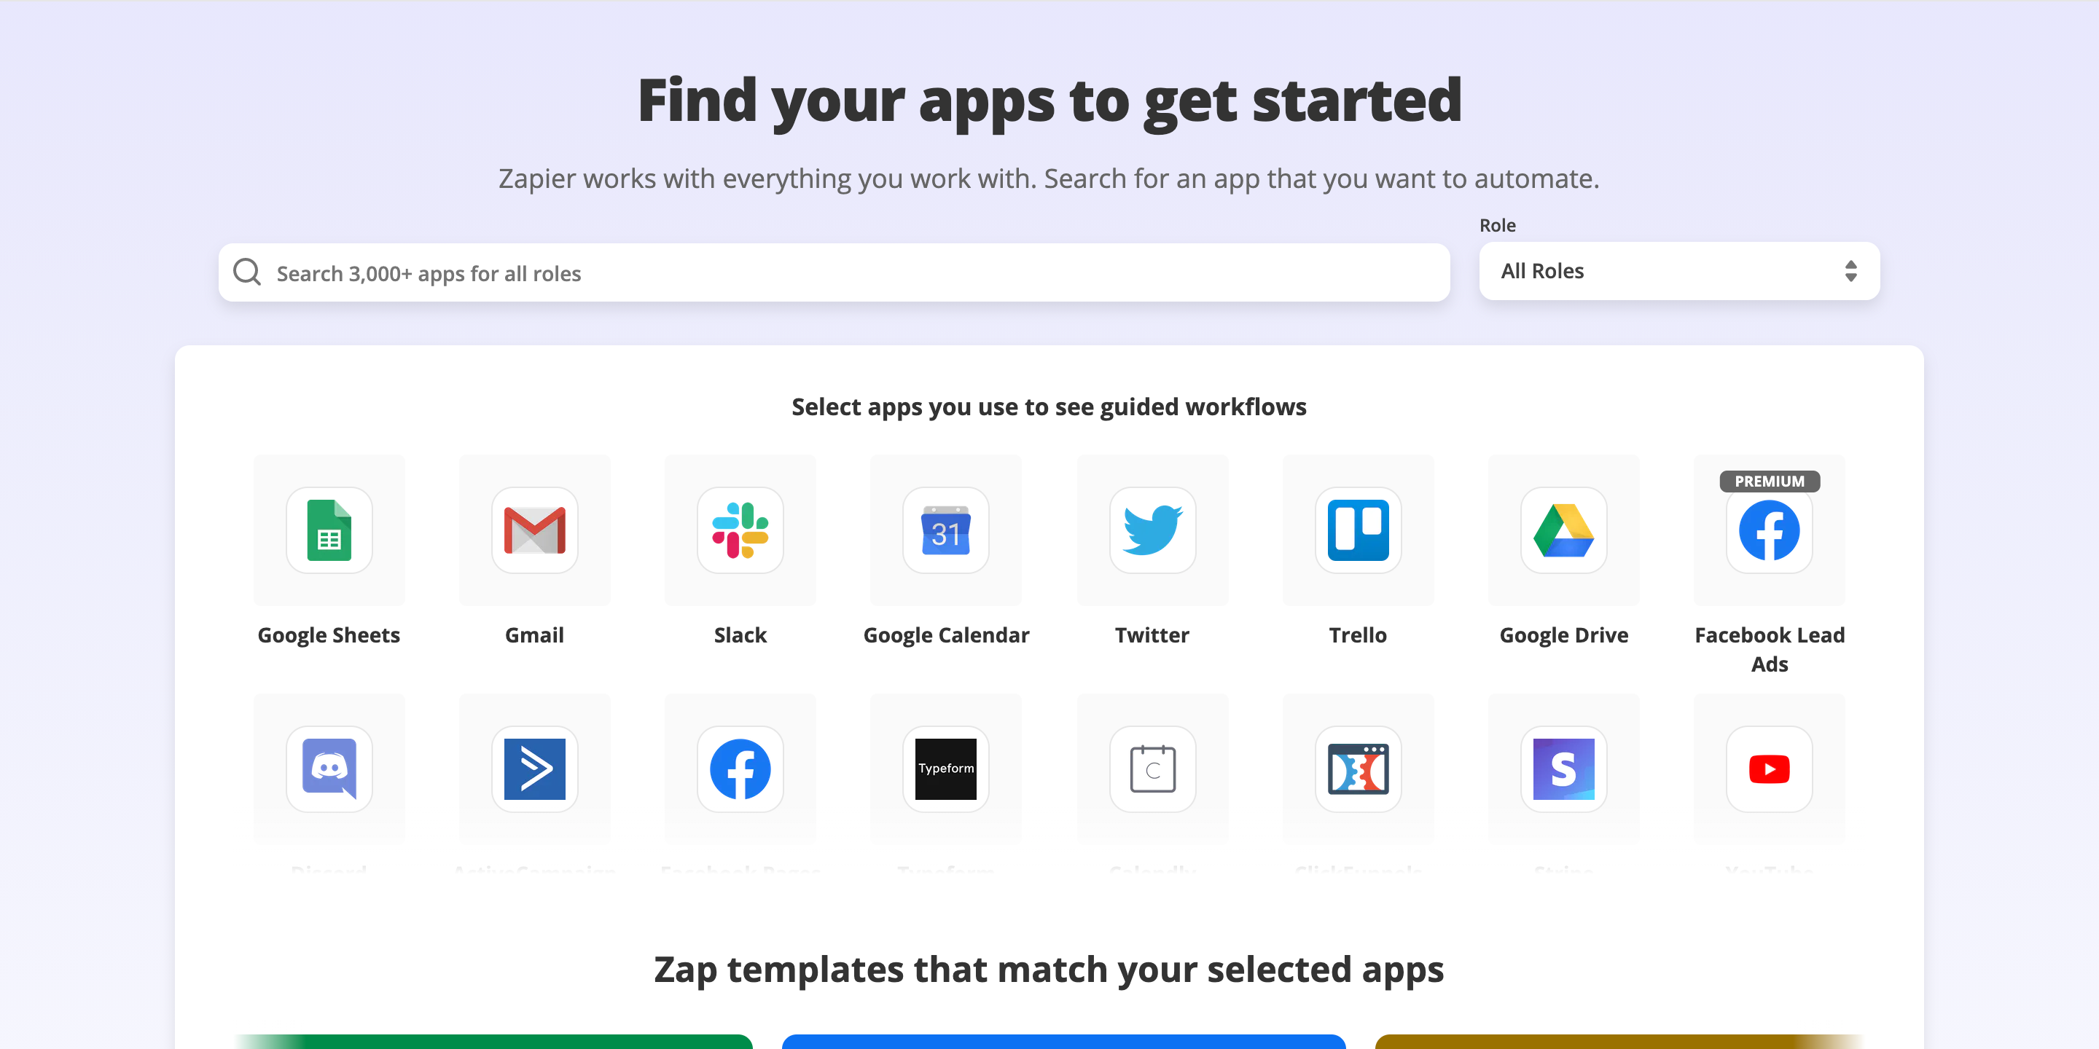Select the Stripe app icon
The height and width of the screenshot is (1049, 2099).
[x=1562, y=769]
